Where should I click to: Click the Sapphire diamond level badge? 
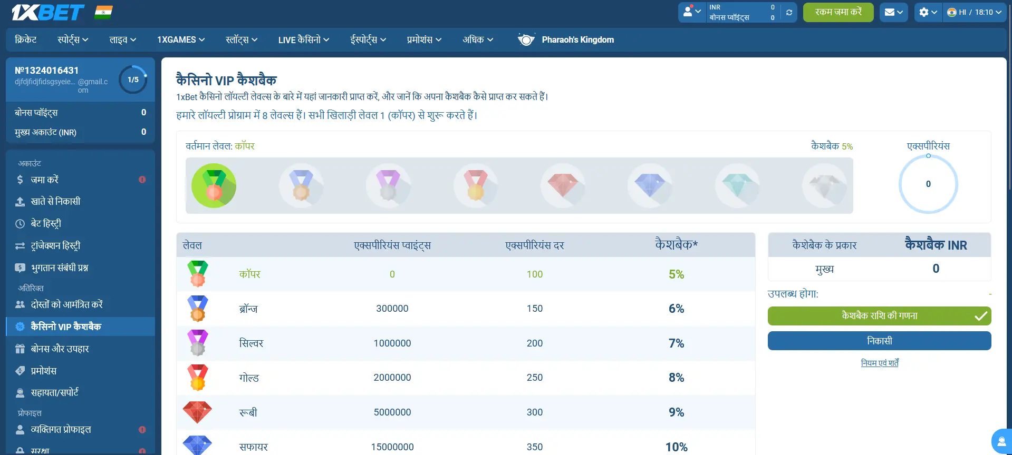[x=650, y=186]
